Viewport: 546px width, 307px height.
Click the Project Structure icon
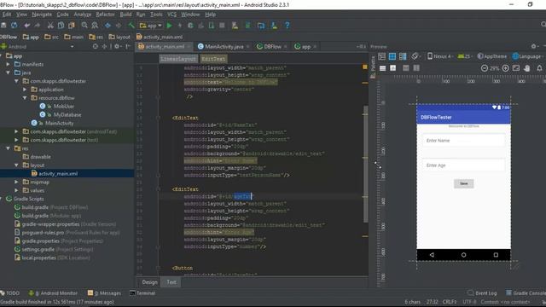coord(261,26)
